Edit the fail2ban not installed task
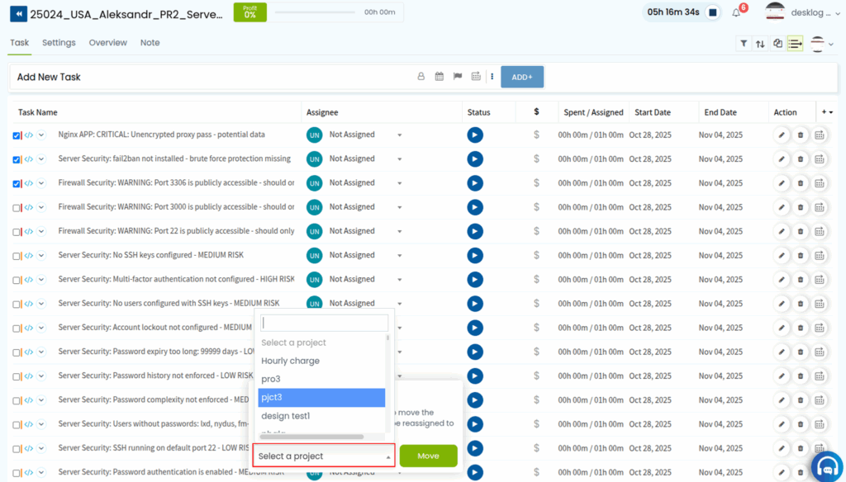 tap(782, 159)
